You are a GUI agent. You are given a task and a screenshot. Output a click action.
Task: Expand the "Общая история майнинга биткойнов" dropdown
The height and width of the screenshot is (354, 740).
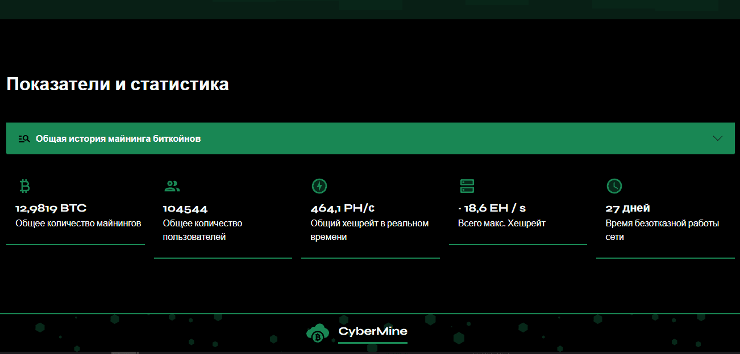coord(370,138)
